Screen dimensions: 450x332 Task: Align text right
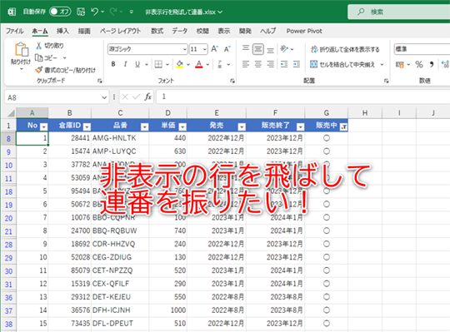coord(270,64)
